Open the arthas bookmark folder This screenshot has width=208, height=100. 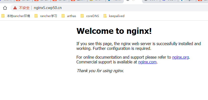[x=69, y=16]
